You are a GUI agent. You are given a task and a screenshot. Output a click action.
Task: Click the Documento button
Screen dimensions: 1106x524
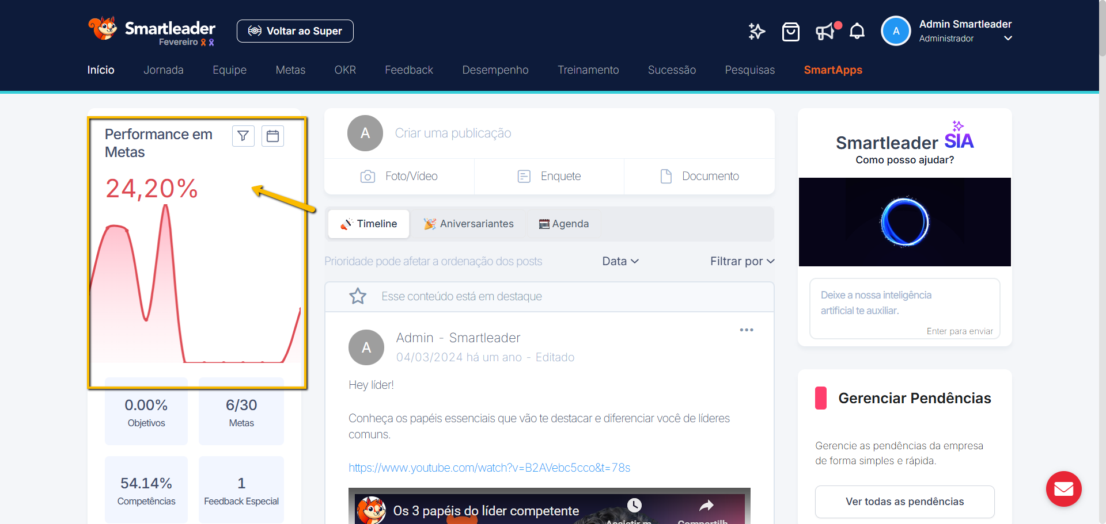[x=699, y=177]
